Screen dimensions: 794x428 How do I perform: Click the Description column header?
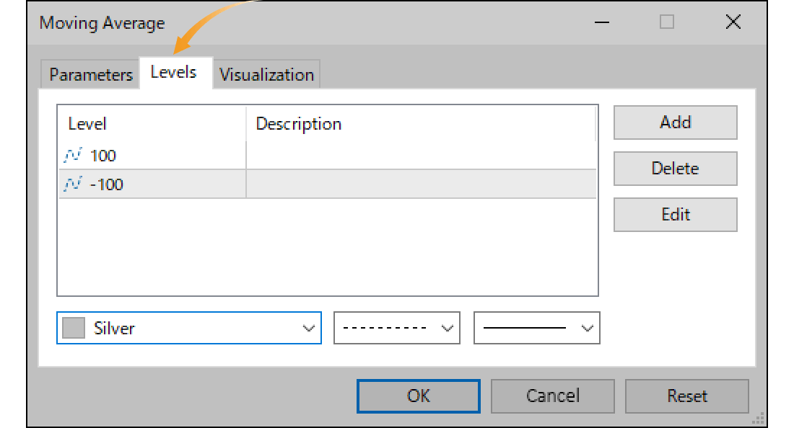(421, 124)
